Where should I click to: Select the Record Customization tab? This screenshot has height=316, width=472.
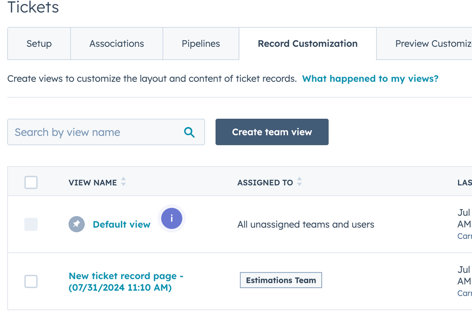(x=308, y=44)
